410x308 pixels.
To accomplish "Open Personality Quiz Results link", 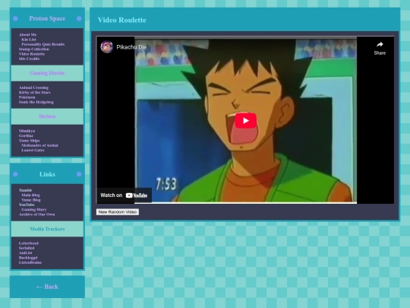I will pos(43,44).
